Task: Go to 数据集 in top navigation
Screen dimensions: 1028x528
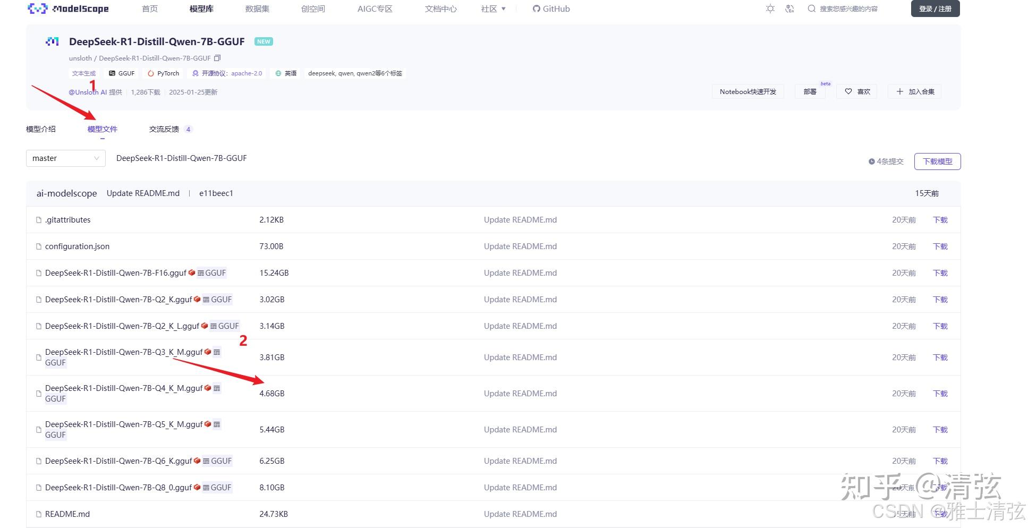Action: click(257, 8)
